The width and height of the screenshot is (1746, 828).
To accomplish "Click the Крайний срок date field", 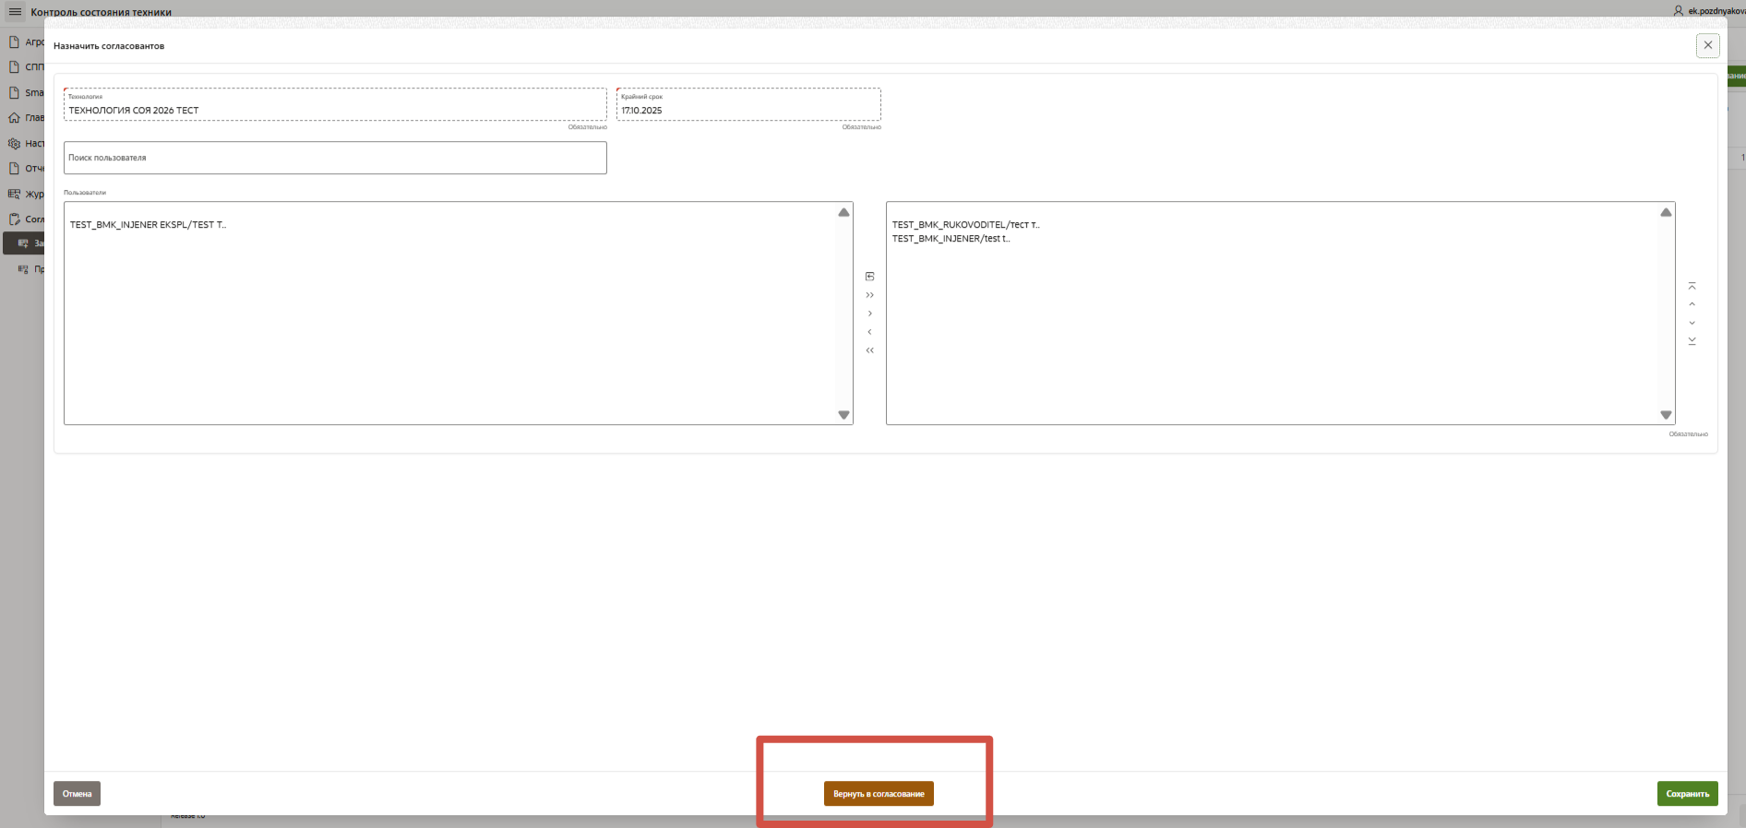I will (747, 110).
